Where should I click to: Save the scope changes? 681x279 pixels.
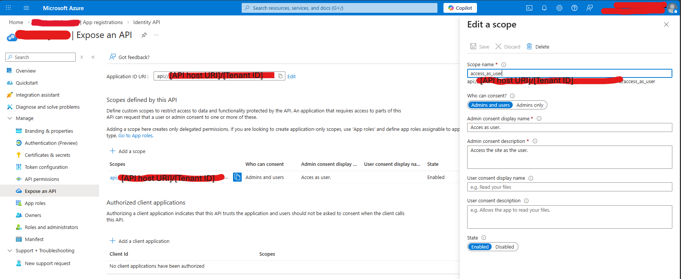(480, 47)
